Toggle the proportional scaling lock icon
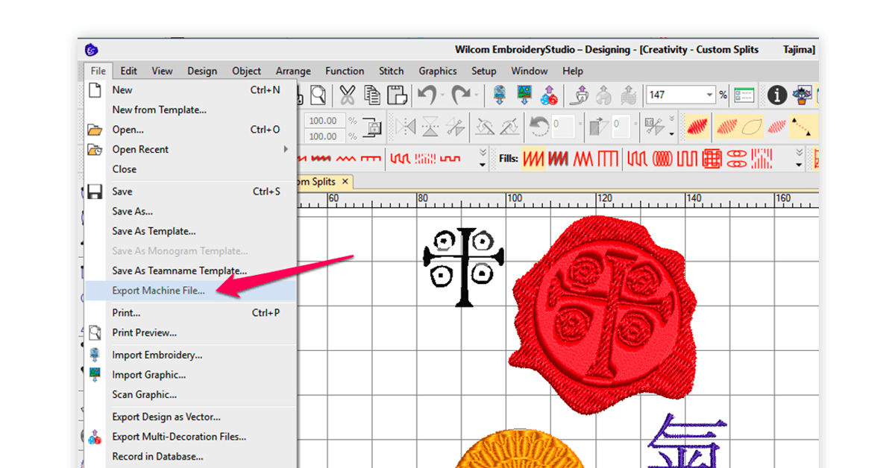 pyautogui.click(x=370, y=127)
